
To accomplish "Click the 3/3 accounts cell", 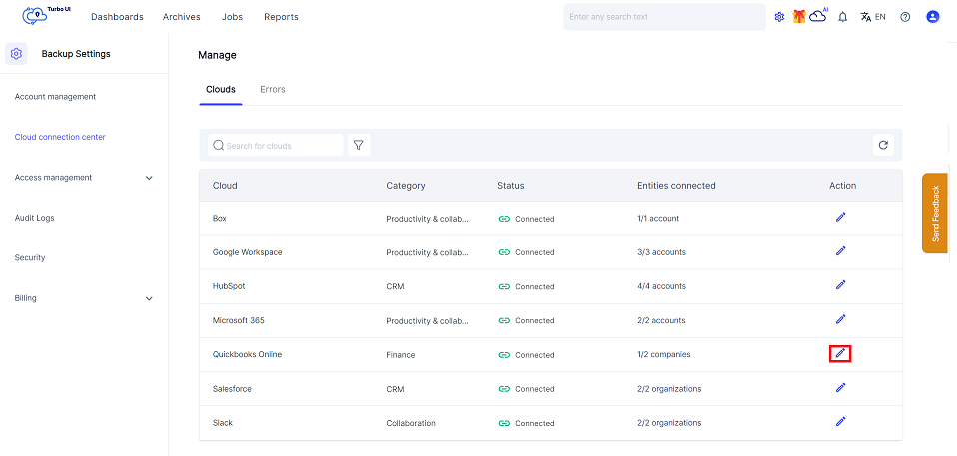I will 661,251.
